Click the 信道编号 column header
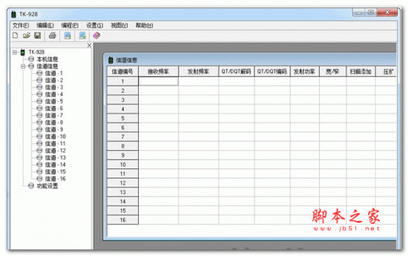The width and height of the screenshot is (408, 256). pyautogui.click(x=122, y=71)
